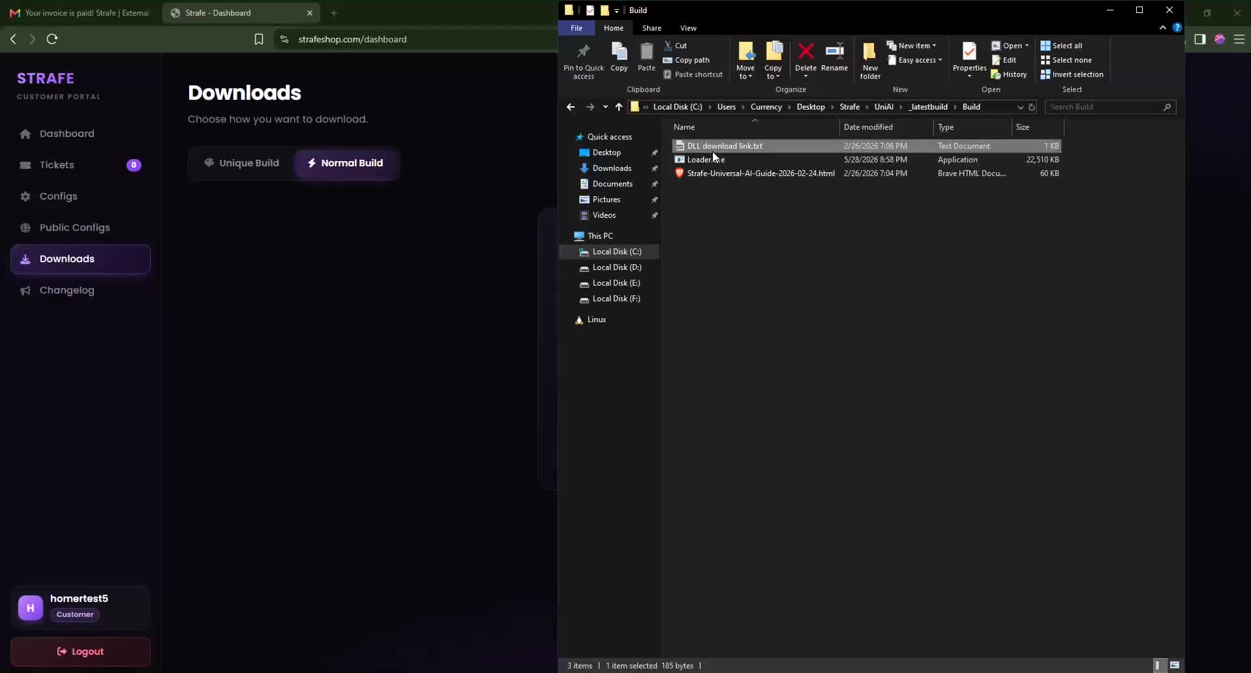The width and height of the screenshot is (1251, 673).
Task: Open Dashboard in Strafe sidebar
Action: [80, 134]
